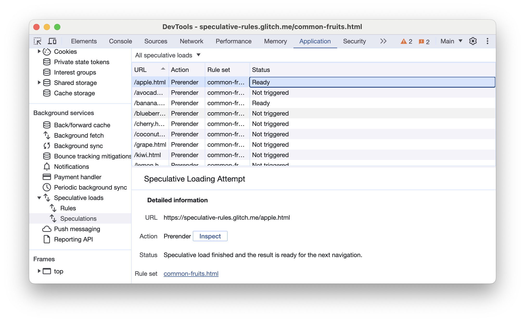Screen dimensions: 525x322
Task: Open the All speculative loads dropdown
Action: tap(168, 55)
